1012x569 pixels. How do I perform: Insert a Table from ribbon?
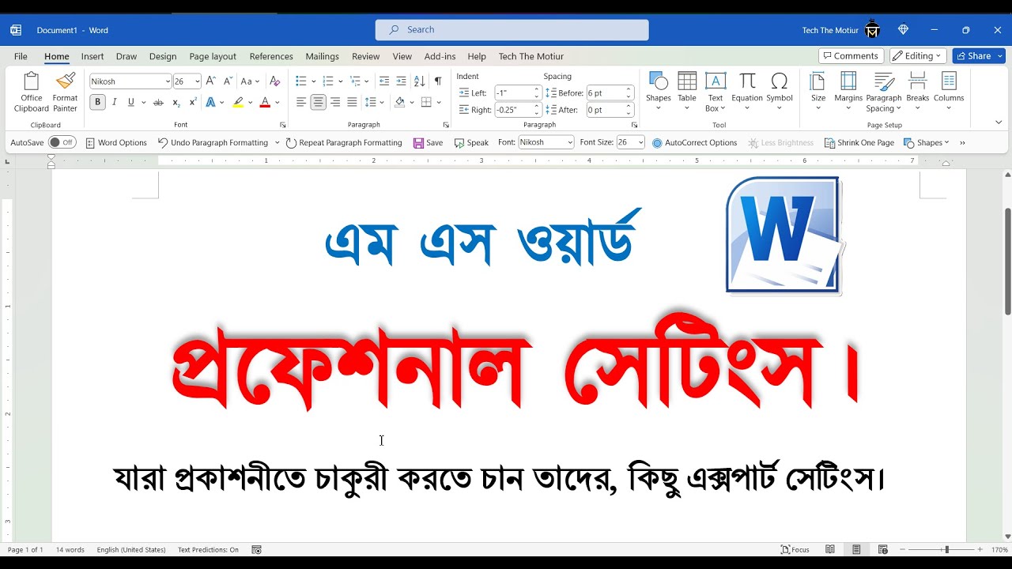point(687,92)
